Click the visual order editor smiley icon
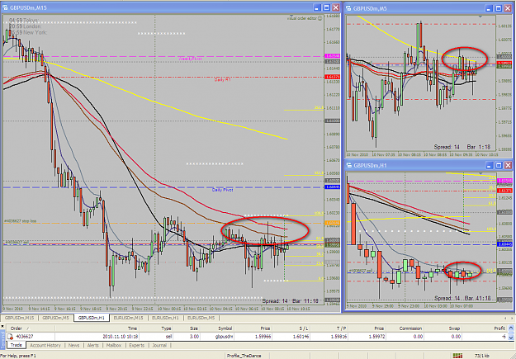Screen dimensions: 516x359 pyautogui.click(x=320, y=18)
